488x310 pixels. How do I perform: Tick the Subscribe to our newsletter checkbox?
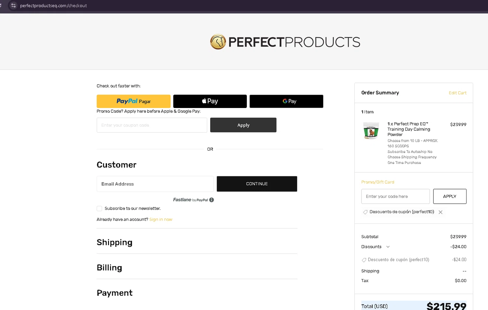[x=99, y=209]
